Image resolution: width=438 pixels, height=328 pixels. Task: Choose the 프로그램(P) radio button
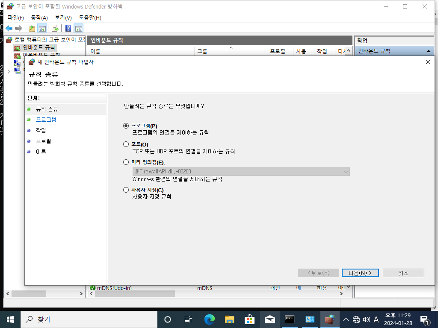[x=126, y=126]
